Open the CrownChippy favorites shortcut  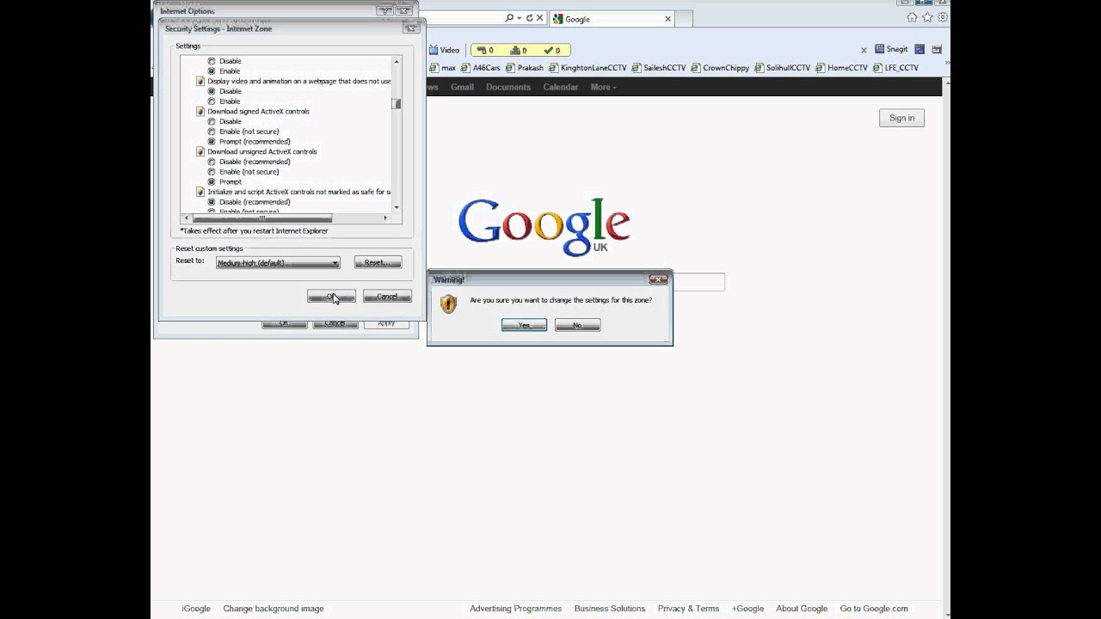(720, 68)
